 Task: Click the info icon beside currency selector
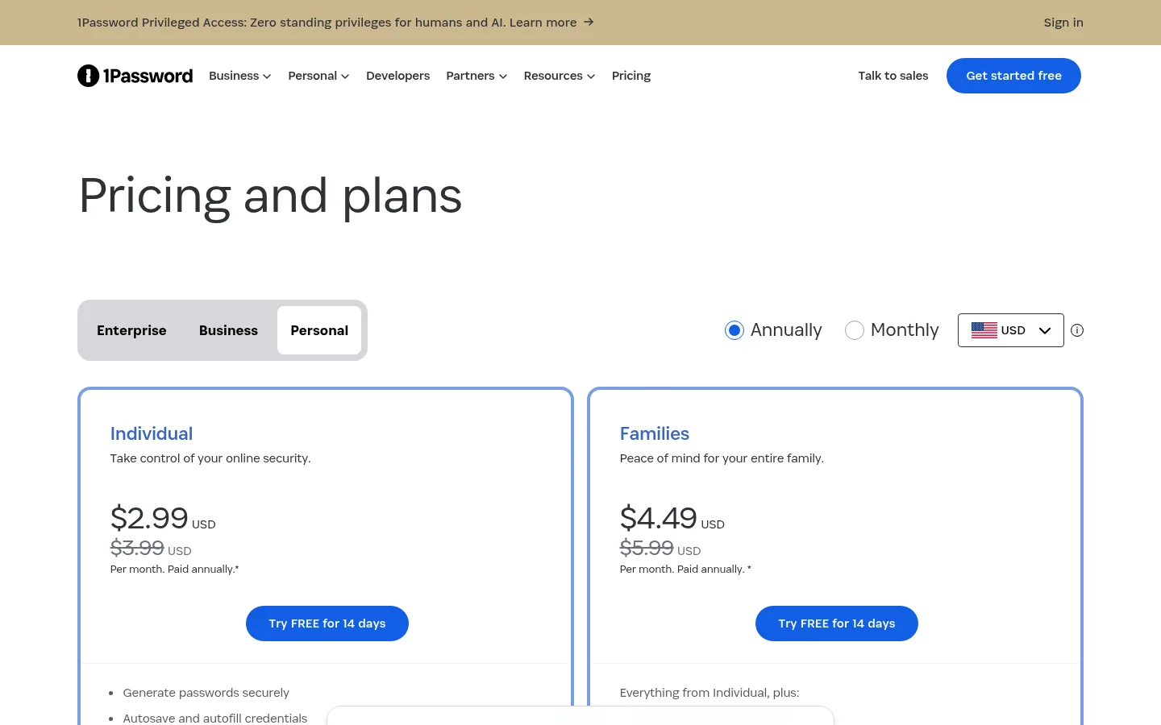tap(1077, 330)
